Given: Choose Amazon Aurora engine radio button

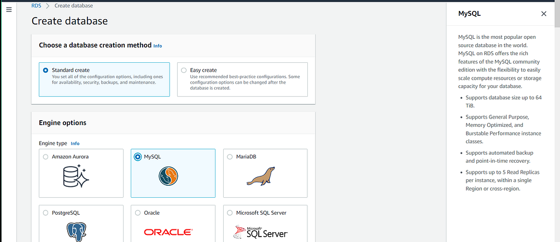Looking at the screenshot, I should coord(45,157).
